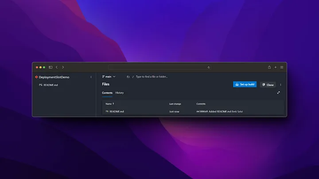Focus the browser address bar
The image size is (319, 179).
(x=159, y=67)
